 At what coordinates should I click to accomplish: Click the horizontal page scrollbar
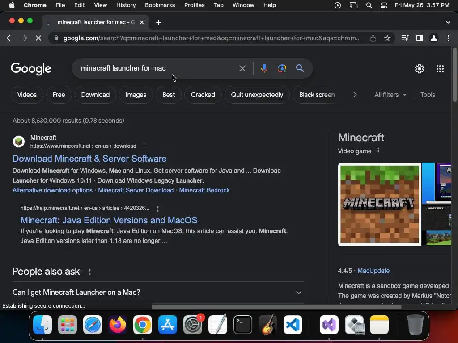276,307
